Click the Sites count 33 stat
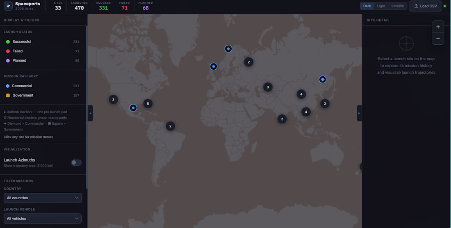The image size is (451, 228). pyautogui.click(x=58, y=6)
